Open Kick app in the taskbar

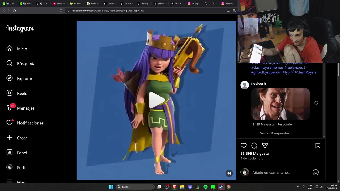coord(213,187)
